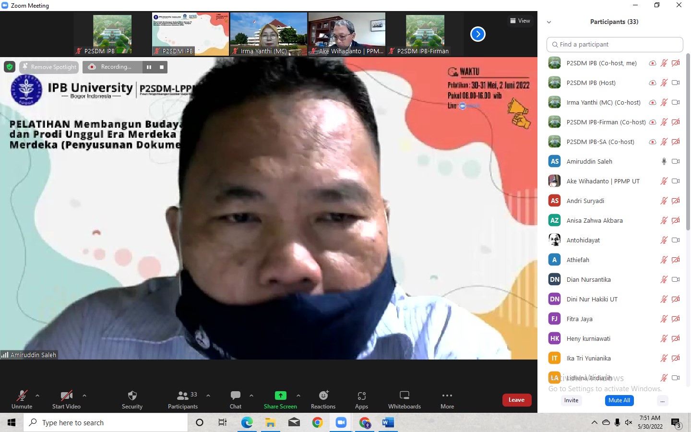Click the red Leave button

pos(516,400)
